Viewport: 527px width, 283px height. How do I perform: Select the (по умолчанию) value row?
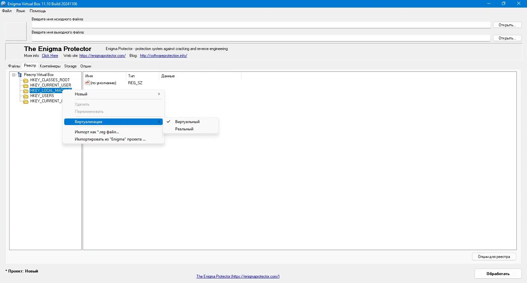coord(103,83)
